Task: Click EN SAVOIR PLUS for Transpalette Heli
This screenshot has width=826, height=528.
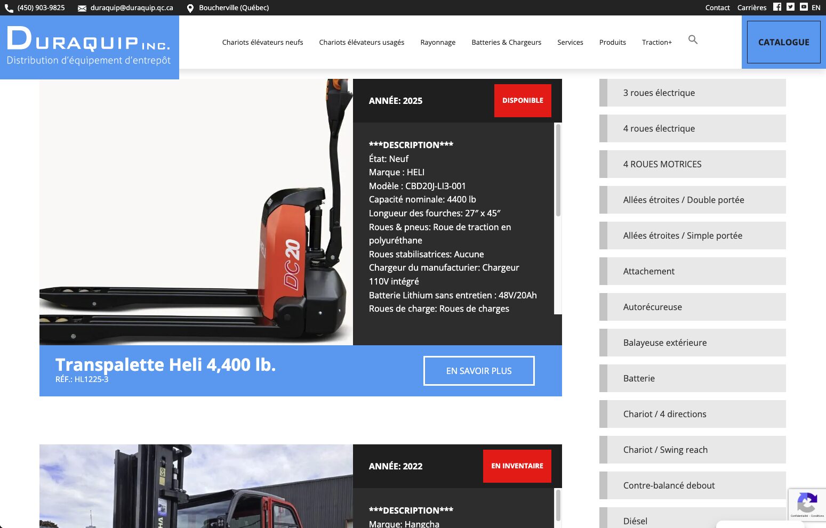Action: 479,371
